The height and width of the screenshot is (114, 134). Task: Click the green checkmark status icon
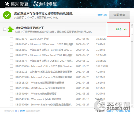click(7, 15)
